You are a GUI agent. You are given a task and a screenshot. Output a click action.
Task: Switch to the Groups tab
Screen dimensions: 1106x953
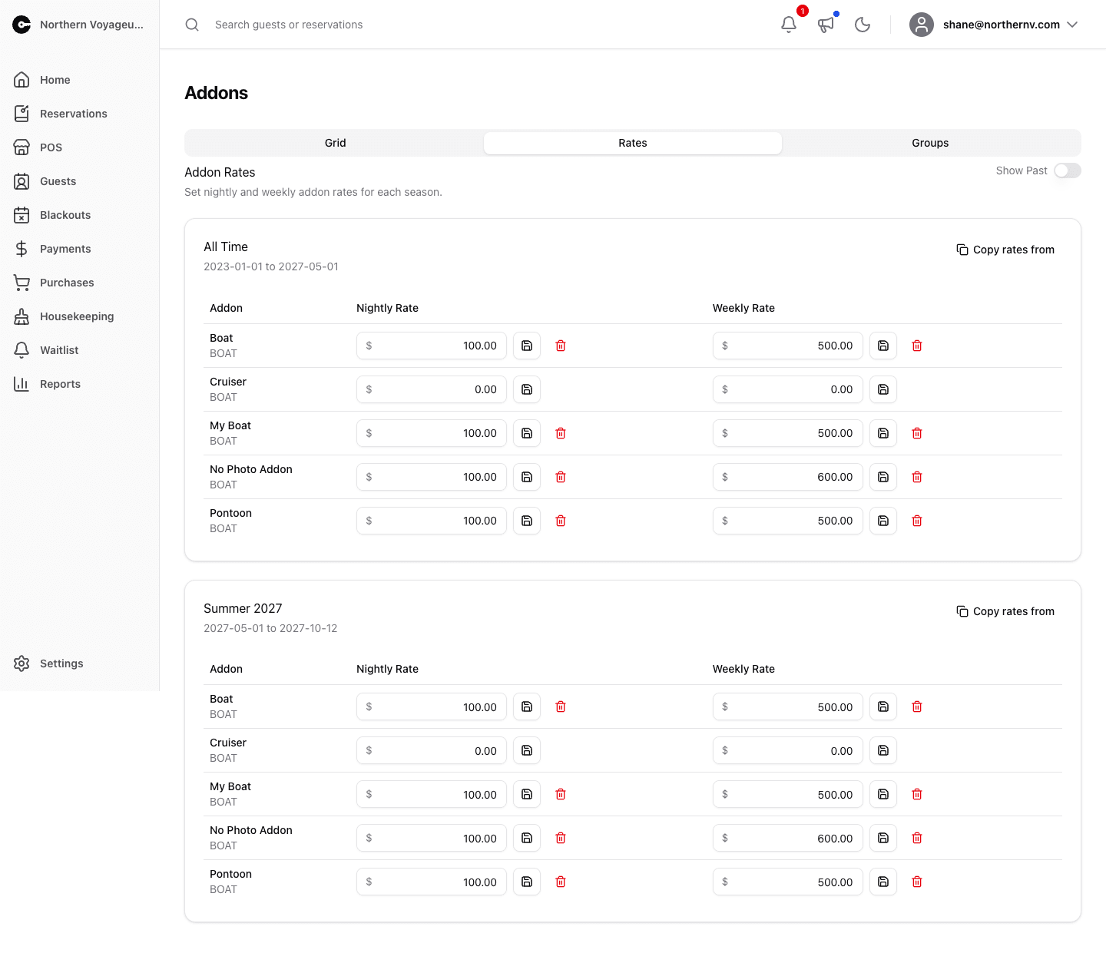(x=930, y=143)
